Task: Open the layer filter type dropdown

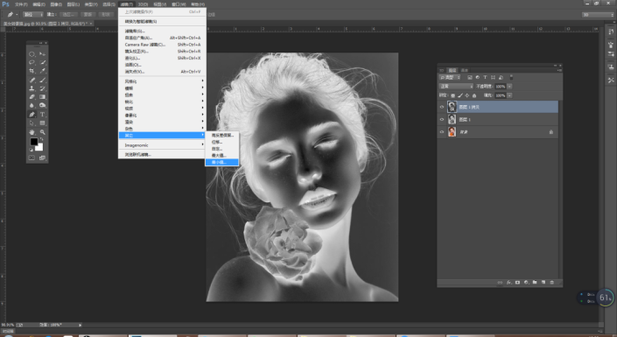Action: click(x=450, y=77)
